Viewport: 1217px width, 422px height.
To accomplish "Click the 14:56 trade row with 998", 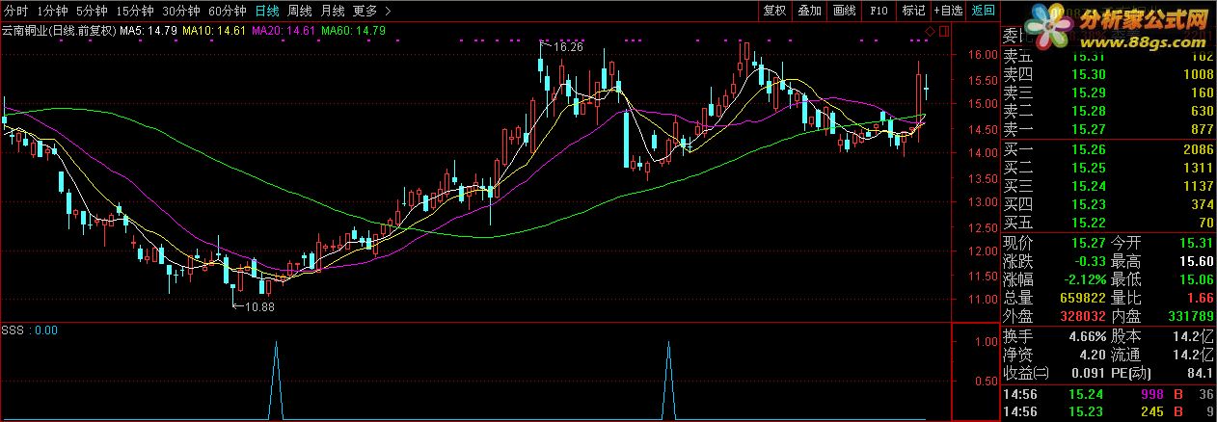I will pyautogui.click(x=1107, y=394).
